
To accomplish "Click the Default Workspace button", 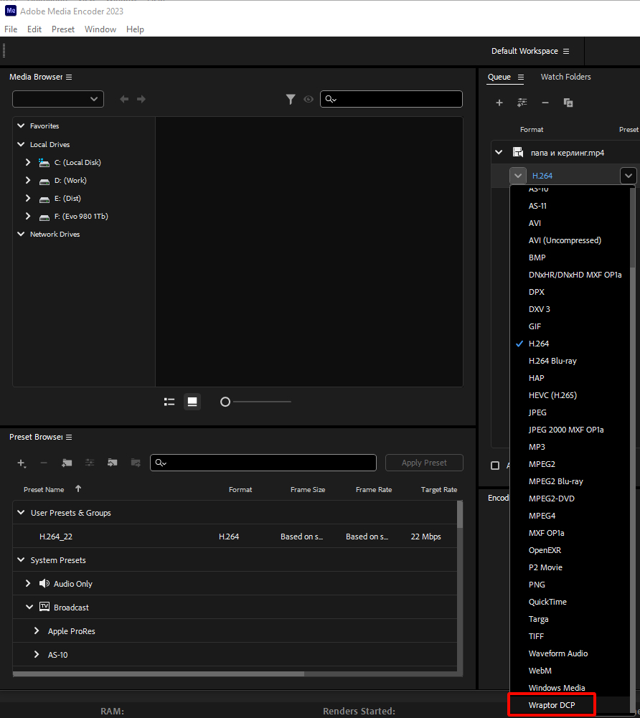I will pos(530,51).
